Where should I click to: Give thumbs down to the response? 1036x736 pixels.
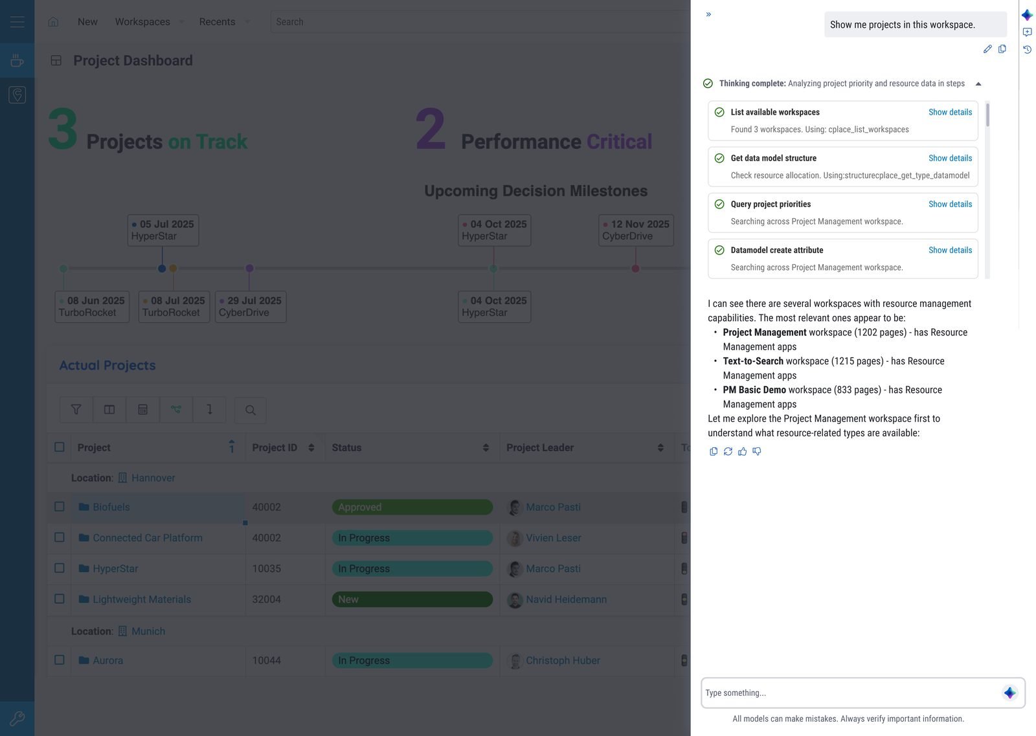(756, 451)
